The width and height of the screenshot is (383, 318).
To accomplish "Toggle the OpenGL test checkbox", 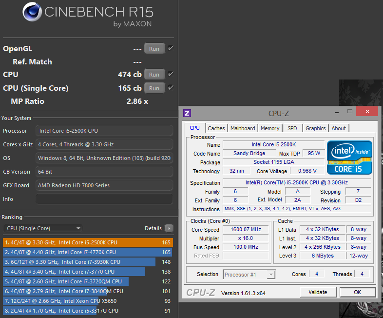I will click(171, 48).
